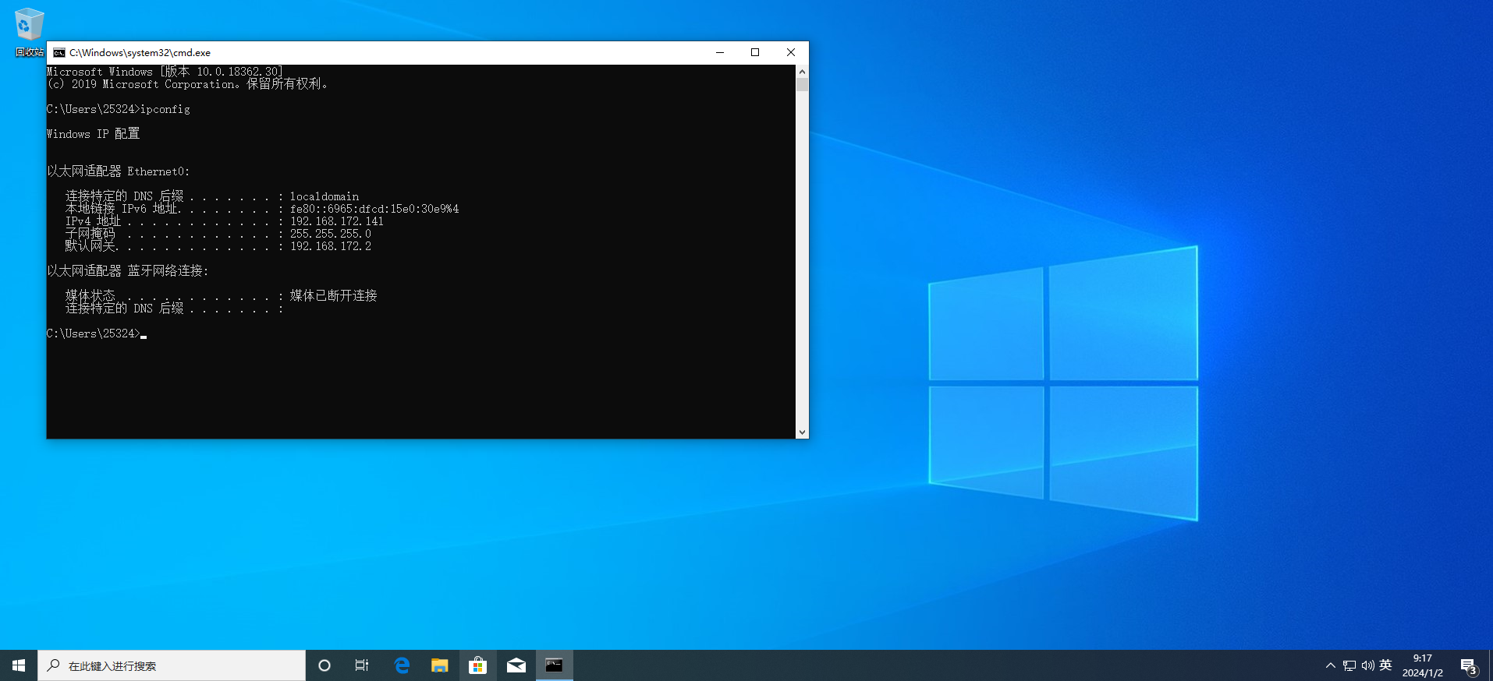Screen dimensions: 1493x681
Task: Click the console scrollbar down arrow
Action: 802,432
